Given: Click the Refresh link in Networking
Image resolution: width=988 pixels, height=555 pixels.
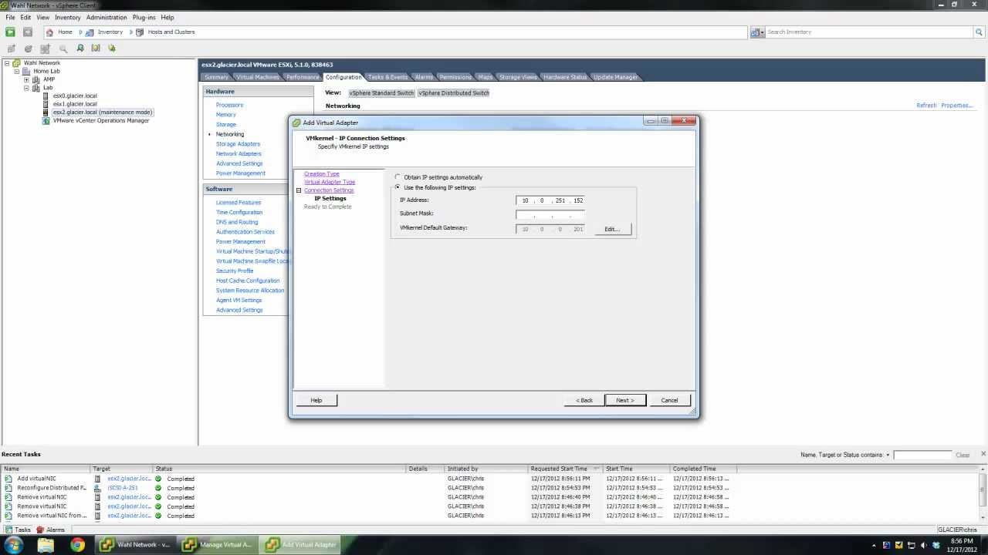Looking at the screenshot, I should tap(926, 106).
